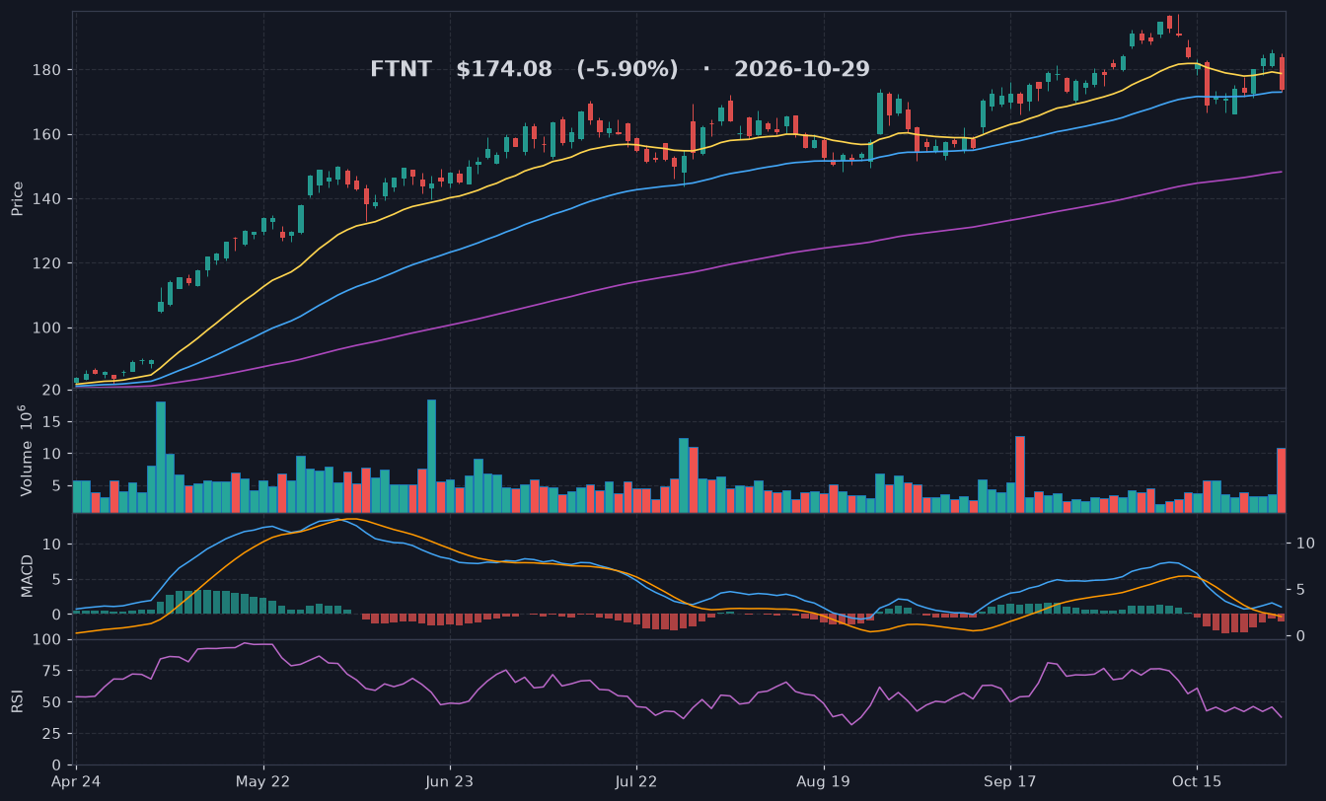Click the May 22 date label
1326x801 pixels.
(263, 781)
